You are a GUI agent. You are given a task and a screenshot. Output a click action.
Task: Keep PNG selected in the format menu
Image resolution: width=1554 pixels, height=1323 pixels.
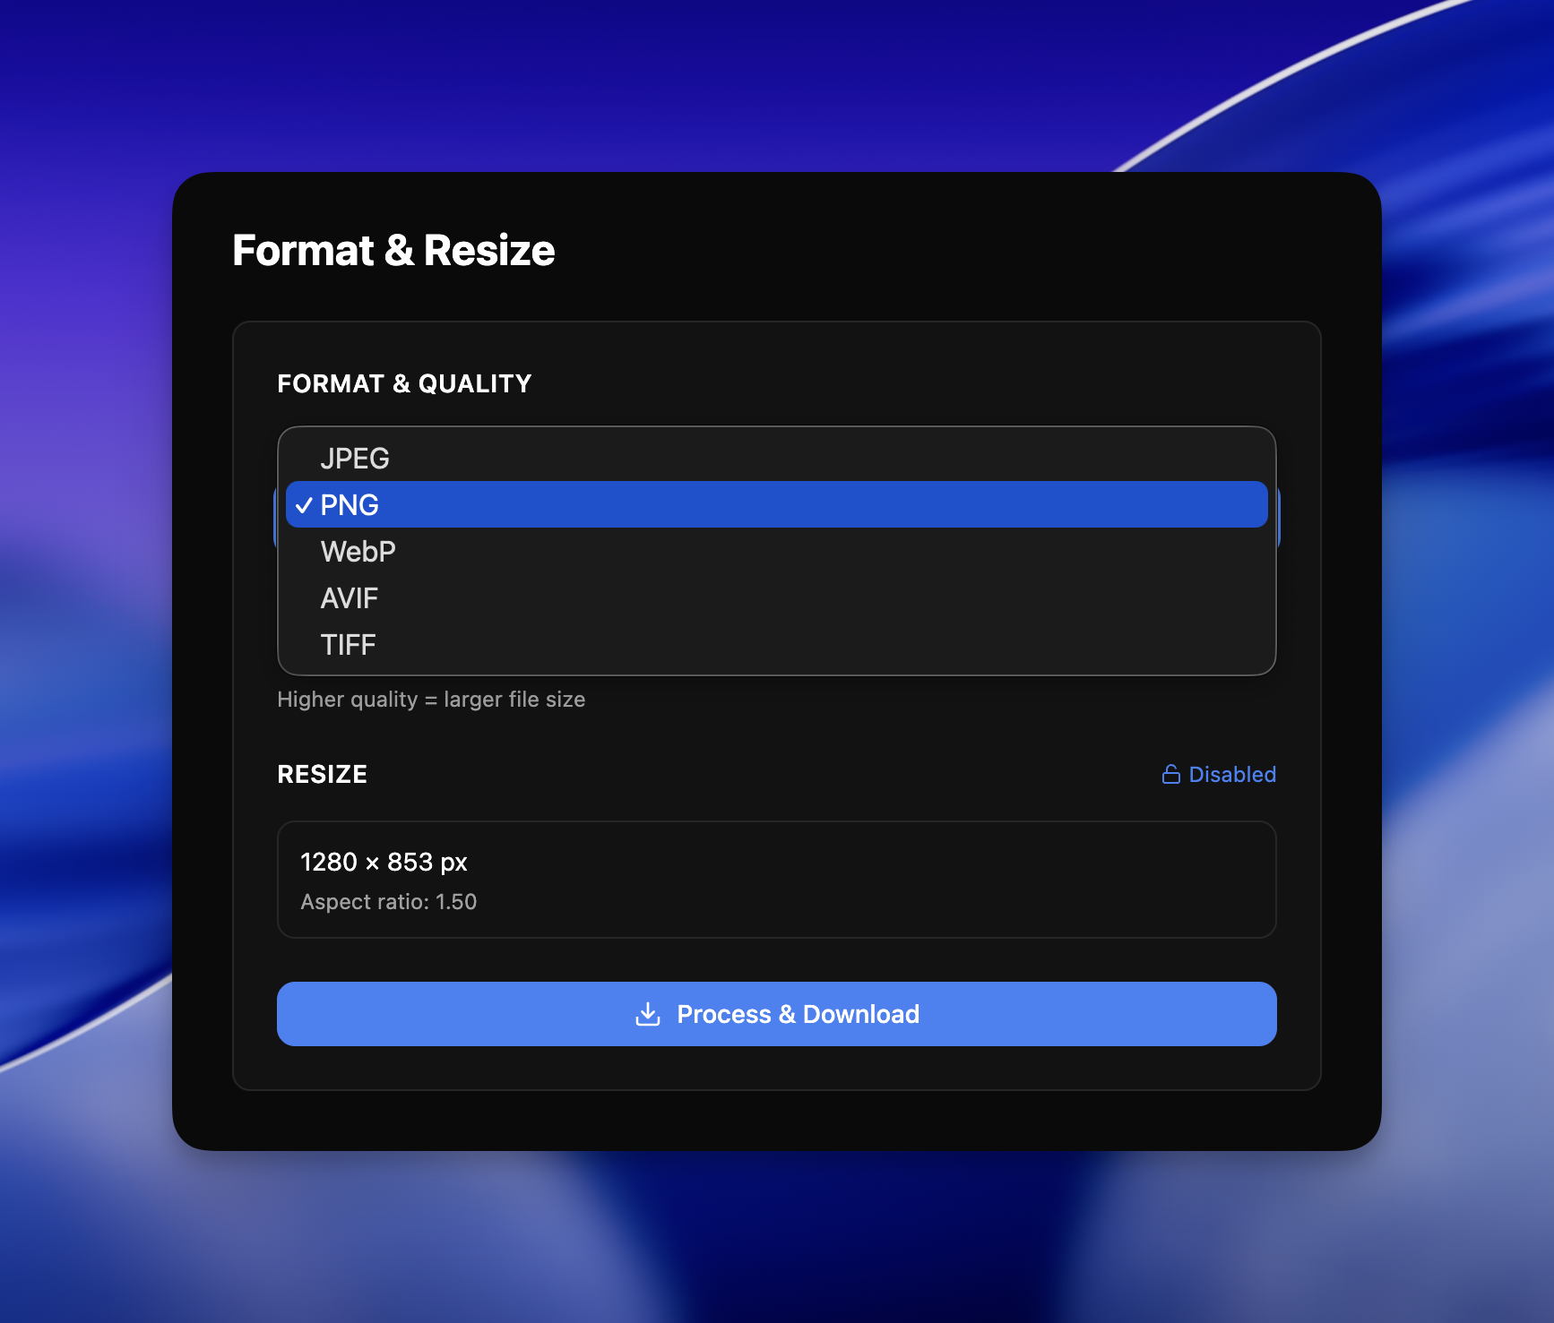click(350, 505)
